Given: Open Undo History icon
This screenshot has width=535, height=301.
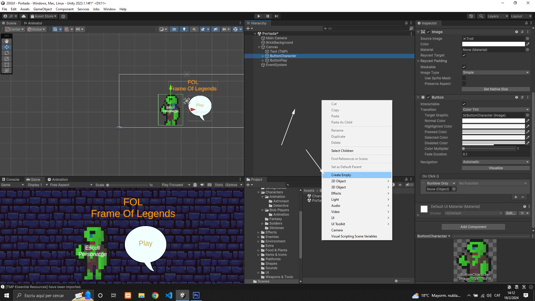Looking at the screenshot, I should pos(471,16).
